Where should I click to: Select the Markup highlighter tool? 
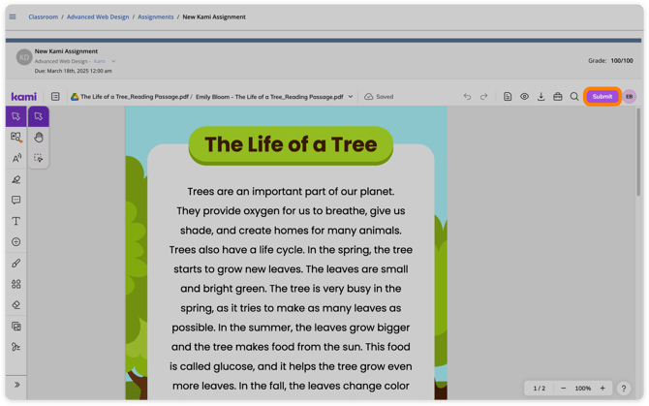(16, 179)
